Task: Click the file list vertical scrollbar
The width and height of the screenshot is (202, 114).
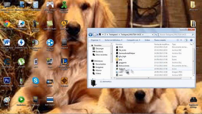Action: click(x=193, y=61)
